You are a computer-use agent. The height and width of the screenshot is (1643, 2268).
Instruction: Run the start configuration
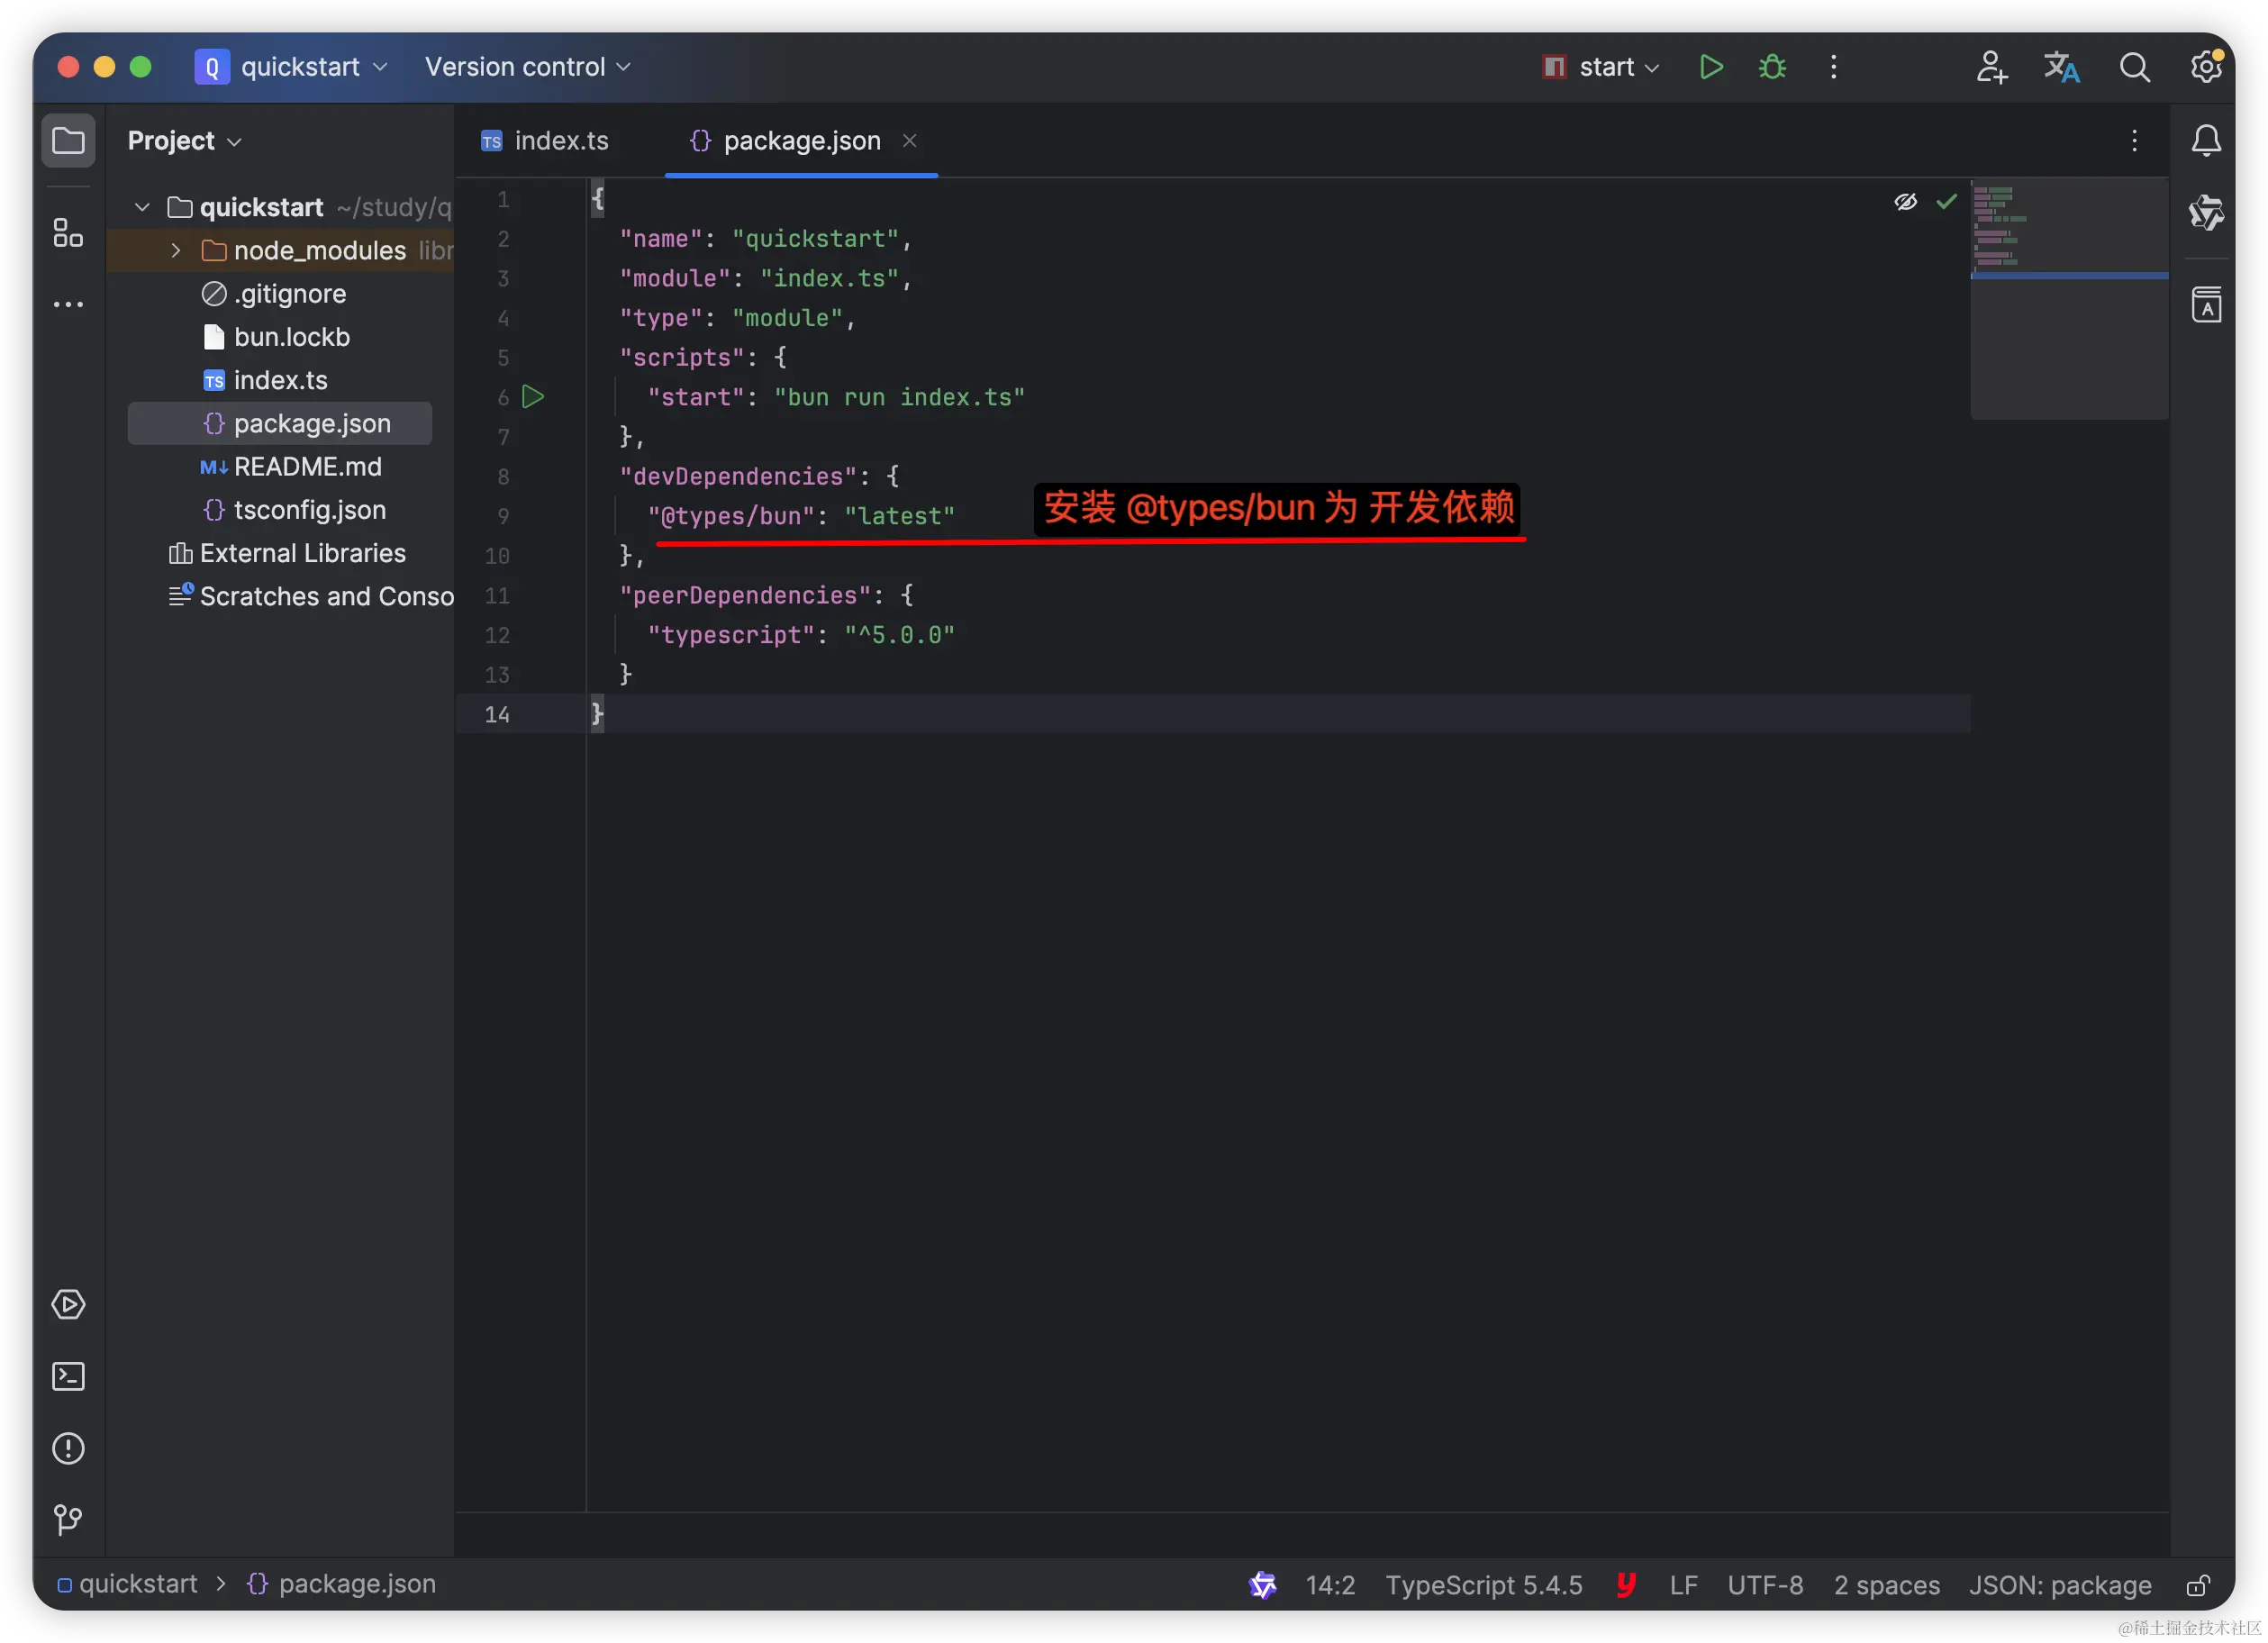coord(1711,67)
